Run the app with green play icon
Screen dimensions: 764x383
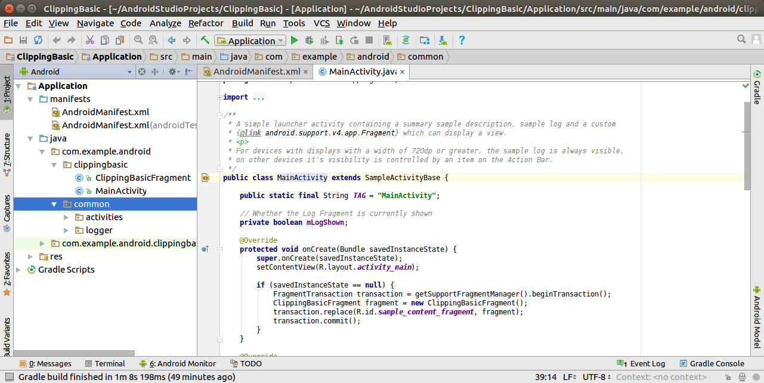294,40
